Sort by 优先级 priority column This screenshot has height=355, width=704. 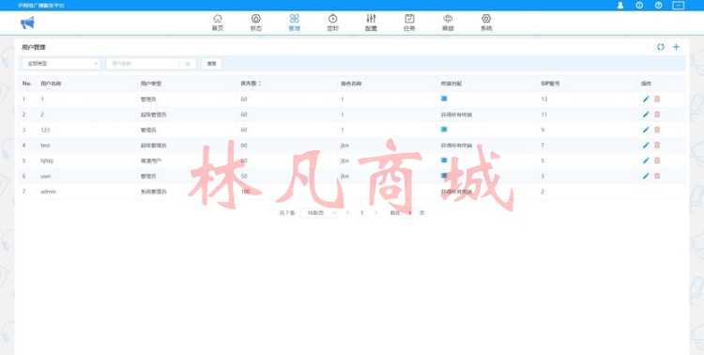[x=251, y=84]
